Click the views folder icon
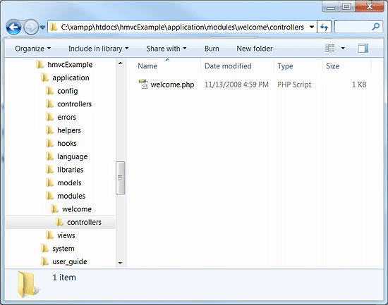388x305 pixels. point(49,235)
